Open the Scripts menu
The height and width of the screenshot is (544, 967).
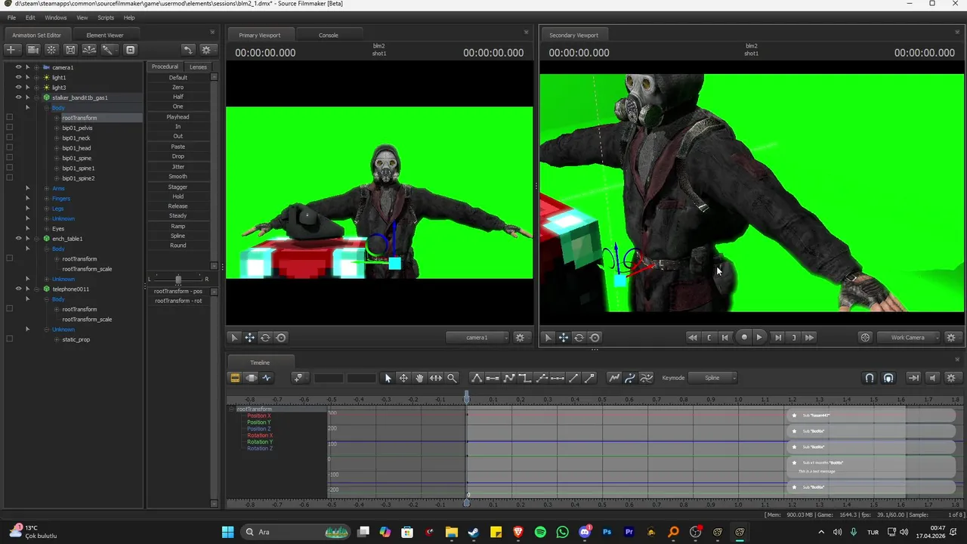pyautogui.click(x=106, y=17)
